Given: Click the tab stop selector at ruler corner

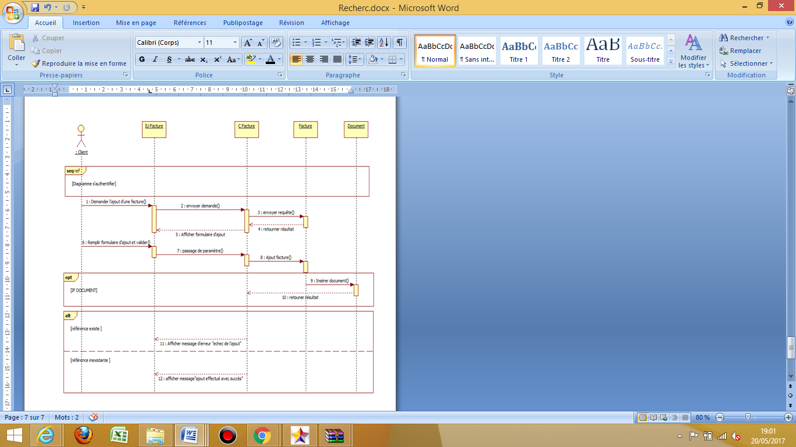Looking at the screenshot, I should (7, 90).
